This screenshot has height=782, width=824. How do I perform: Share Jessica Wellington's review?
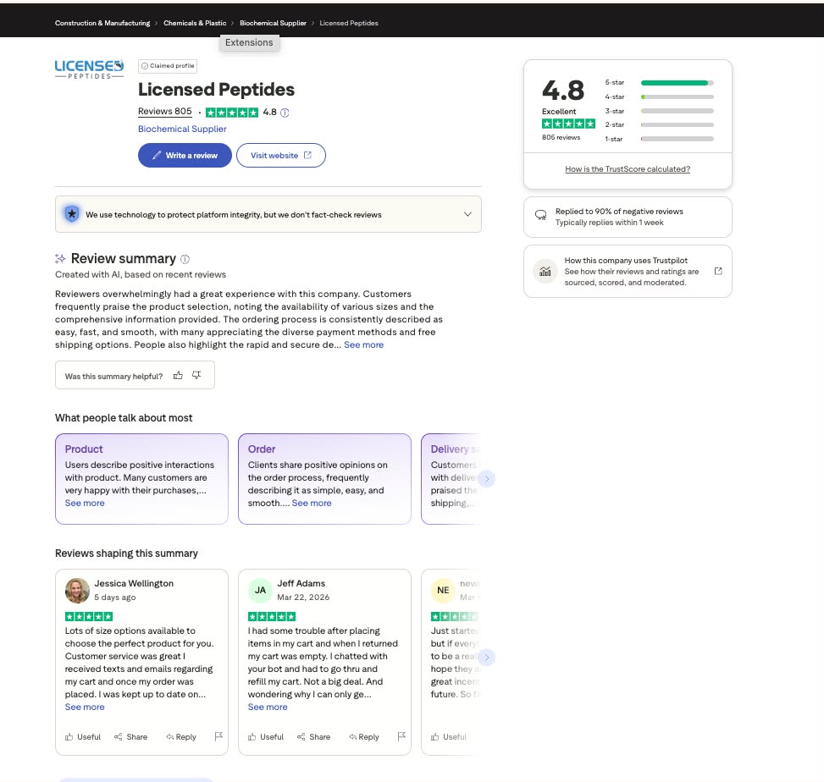(131, 737)
